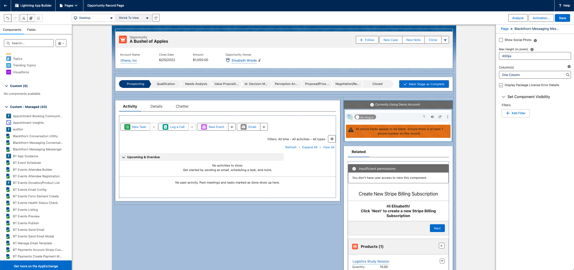Collapse Upcoming & Overdue section
The width and height of the screenshot is (574, 270).
[123, 157]
